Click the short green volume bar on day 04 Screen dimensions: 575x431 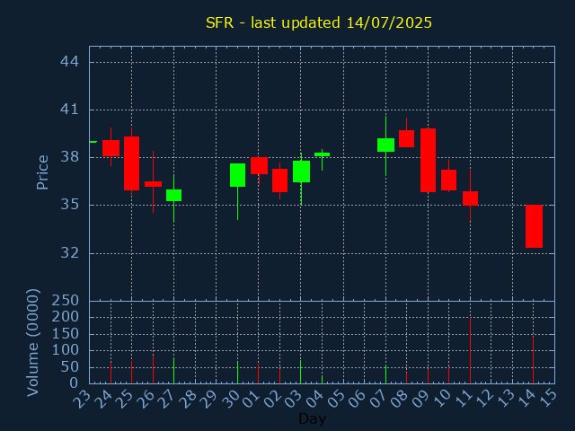[x=322, y=380]
